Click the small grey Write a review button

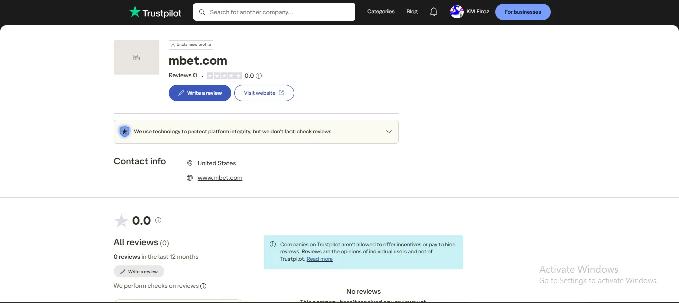click(139, 271)
